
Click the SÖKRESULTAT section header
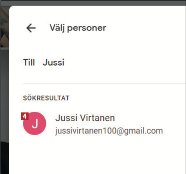point(46,98)
